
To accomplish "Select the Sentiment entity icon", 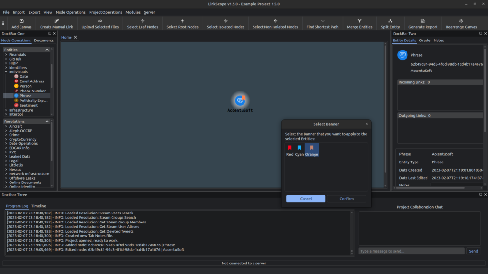I will (x=16, y=105).
